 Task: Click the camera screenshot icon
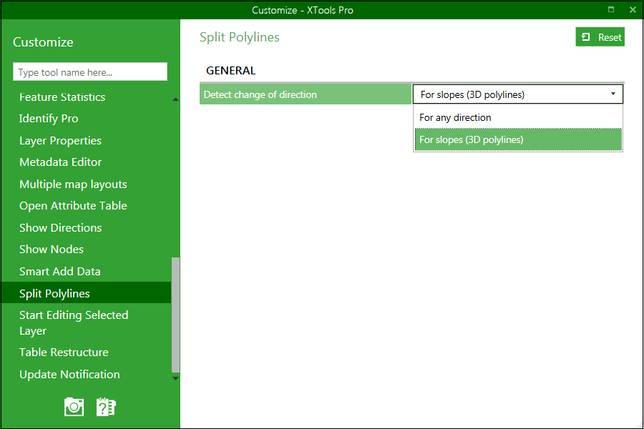pyautogui.click(x=74, y=406)
